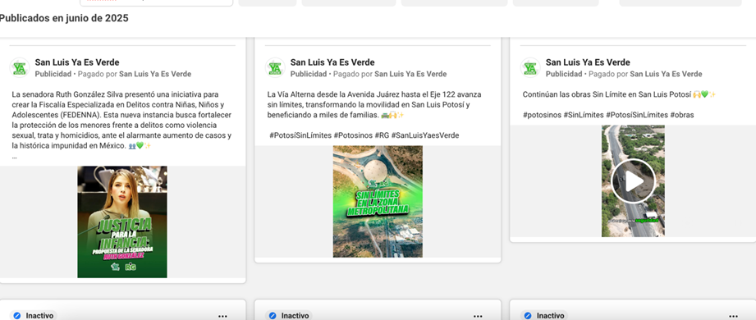Open the Justicia para la Infancia ad image
The height and width of the screenshot is (320, 756).
point(122,222)
